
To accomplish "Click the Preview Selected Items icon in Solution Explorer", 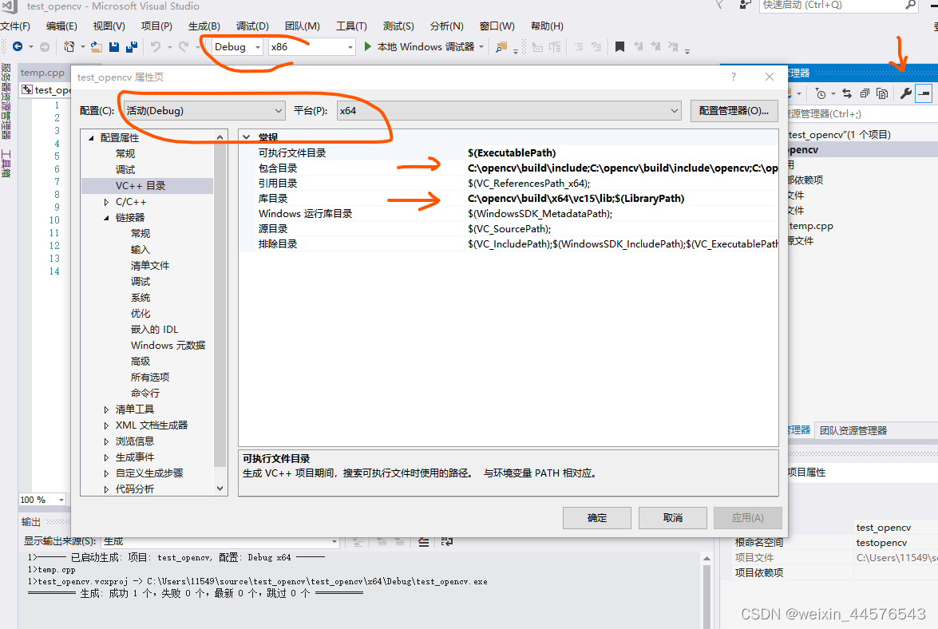I will coord(924,93).
